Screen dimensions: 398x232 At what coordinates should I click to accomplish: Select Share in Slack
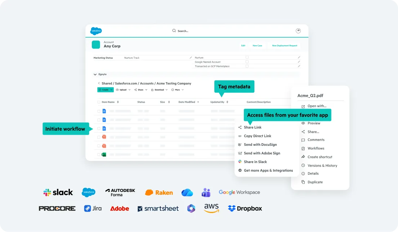pos(252,162)
